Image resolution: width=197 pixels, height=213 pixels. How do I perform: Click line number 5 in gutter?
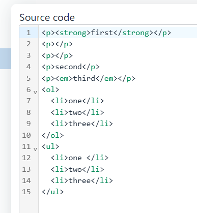pyautogui.click(x=29, y=78)
